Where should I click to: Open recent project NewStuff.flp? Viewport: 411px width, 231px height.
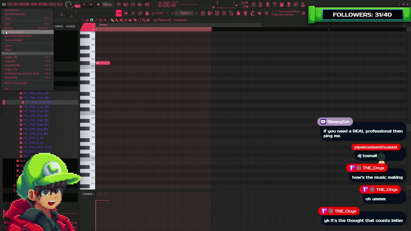27,77
